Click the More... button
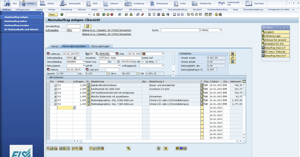Screen dimensions: 300x157 click(x=53, y=14)
